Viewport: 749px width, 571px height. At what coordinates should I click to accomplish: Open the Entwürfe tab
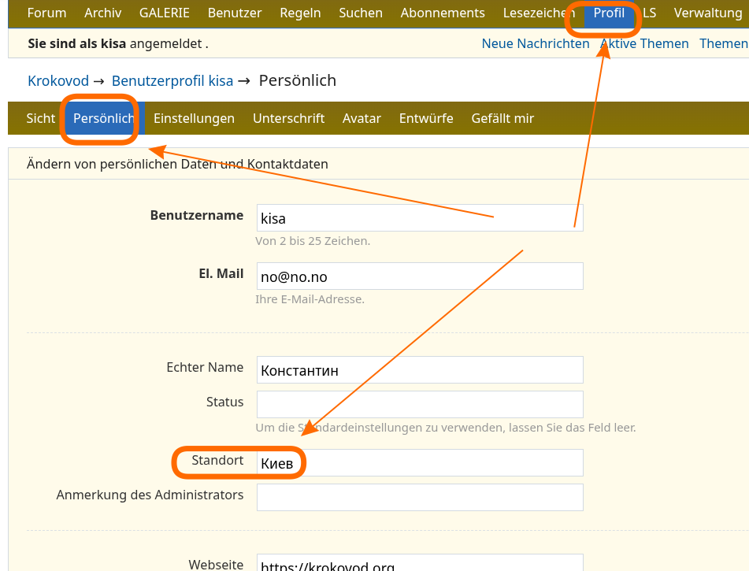426,119
